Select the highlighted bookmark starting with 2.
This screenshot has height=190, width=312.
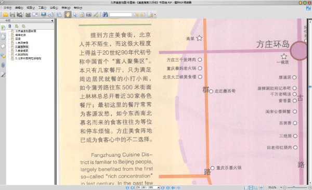tap(22, 47)
